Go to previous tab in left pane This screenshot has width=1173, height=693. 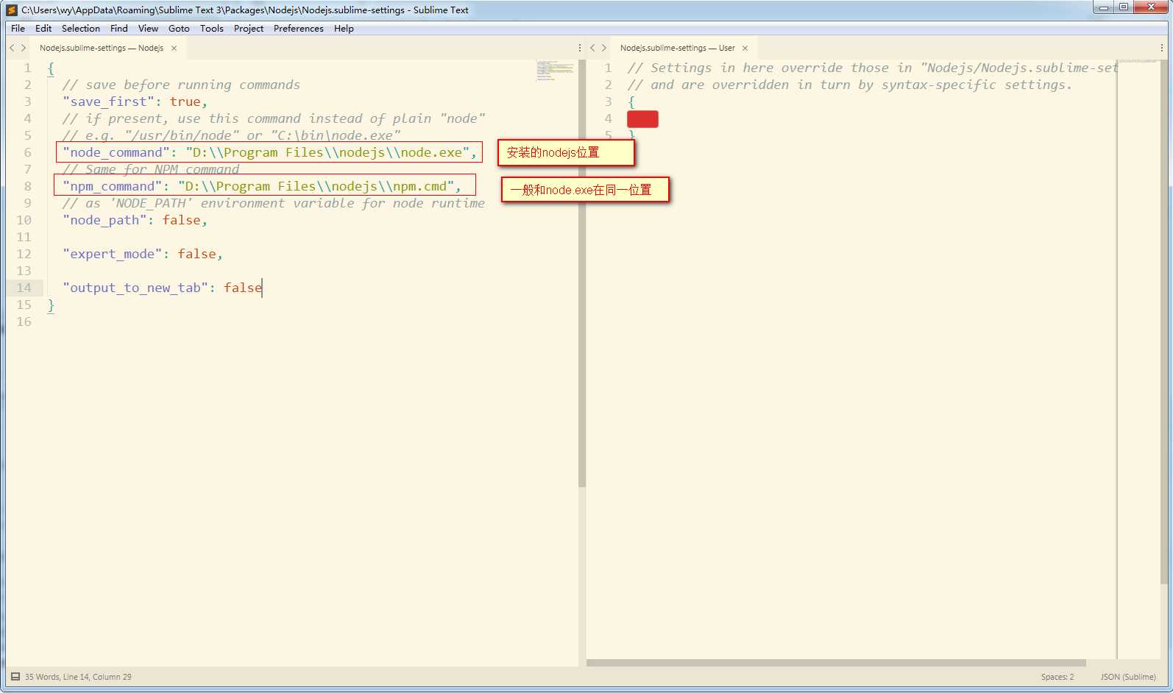tap(12, 48)
